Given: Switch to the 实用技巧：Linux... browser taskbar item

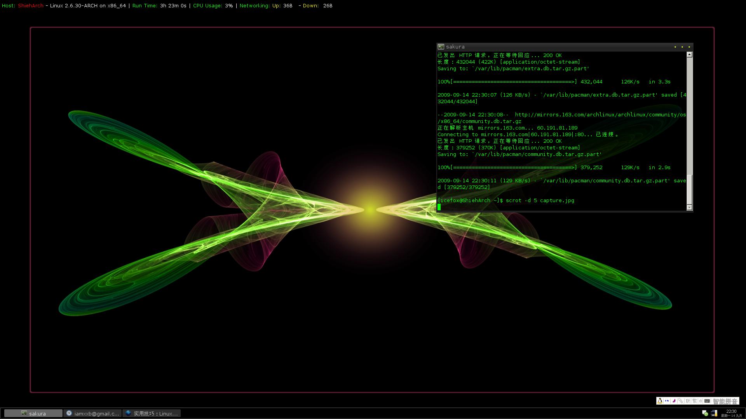Looking at the screenshot, I should click(x=152, y=414).
